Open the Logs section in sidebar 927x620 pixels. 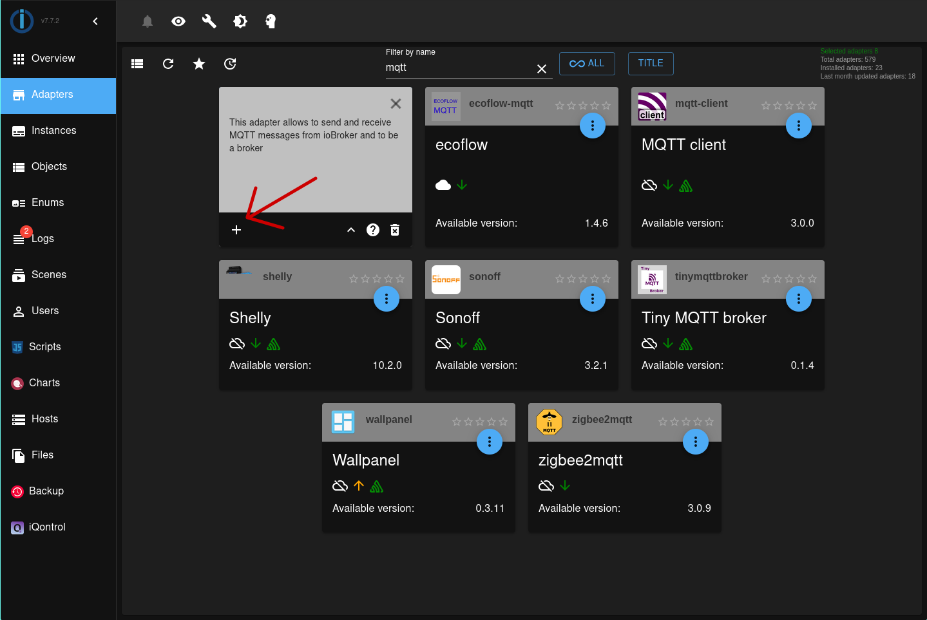tap(44, 238)
